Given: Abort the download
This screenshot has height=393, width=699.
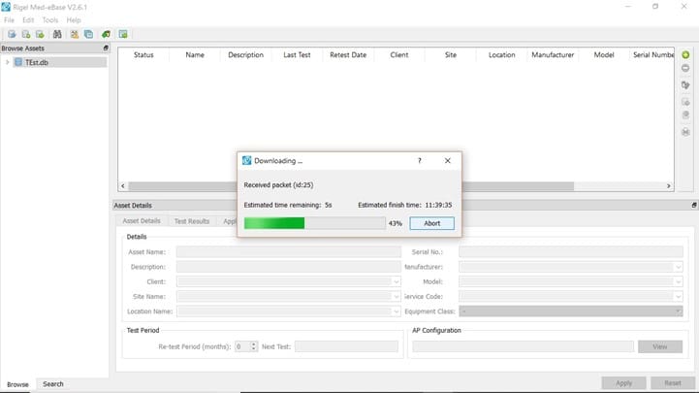Looking at the screenshot, I should coord(431,223).
